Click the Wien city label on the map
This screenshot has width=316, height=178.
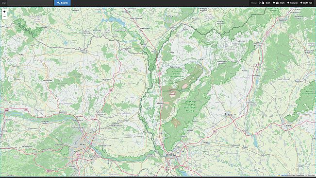pos(83,144)
